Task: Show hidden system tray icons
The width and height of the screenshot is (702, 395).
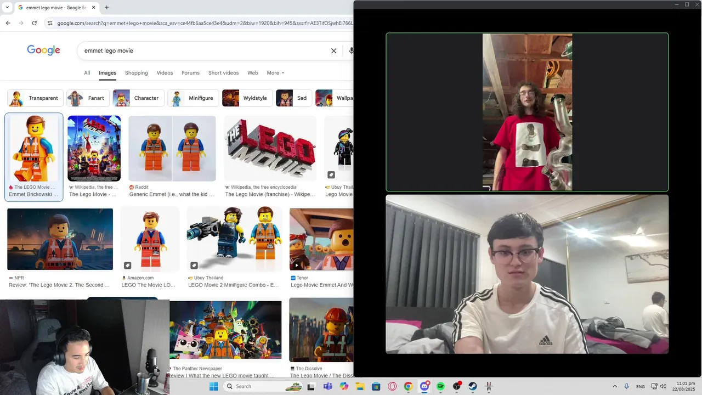Action: [614, 386]
